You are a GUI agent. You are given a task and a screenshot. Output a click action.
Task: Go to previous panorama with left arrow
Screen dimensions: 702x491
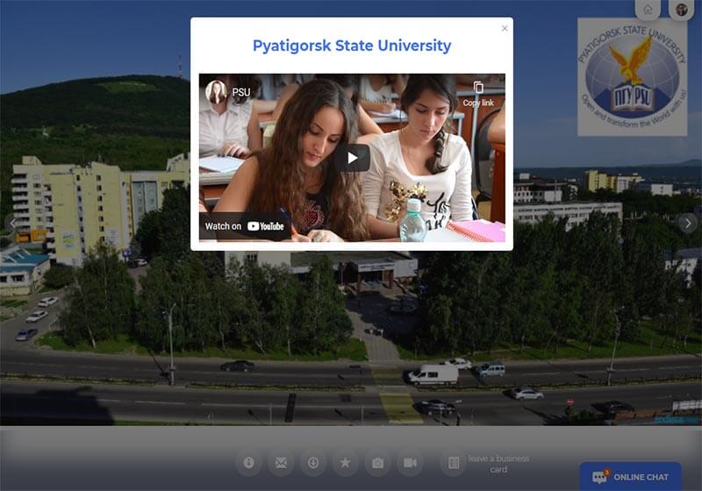[13, 223]
